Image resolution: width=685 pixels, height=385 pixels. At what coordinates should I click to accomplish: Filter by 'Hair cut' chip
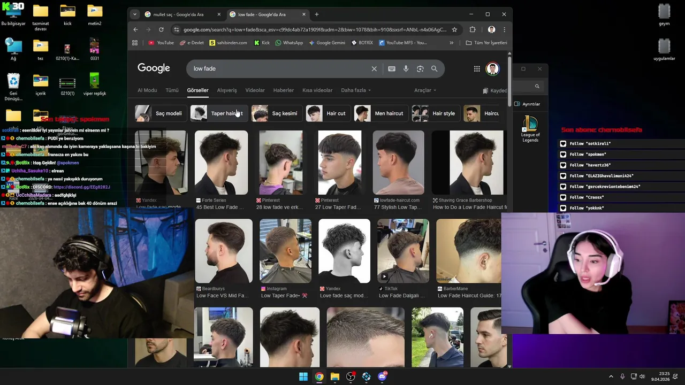pyautogui.click(x=328, y=113)
